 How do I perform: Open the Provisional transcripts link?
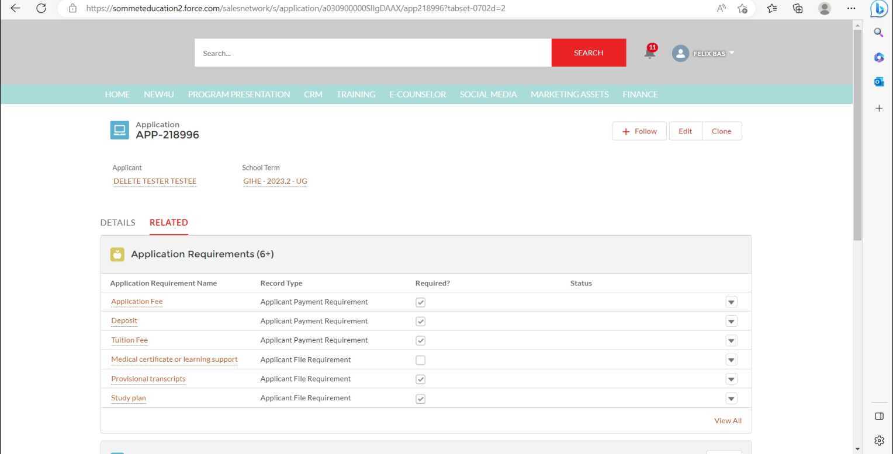[148, 379]
